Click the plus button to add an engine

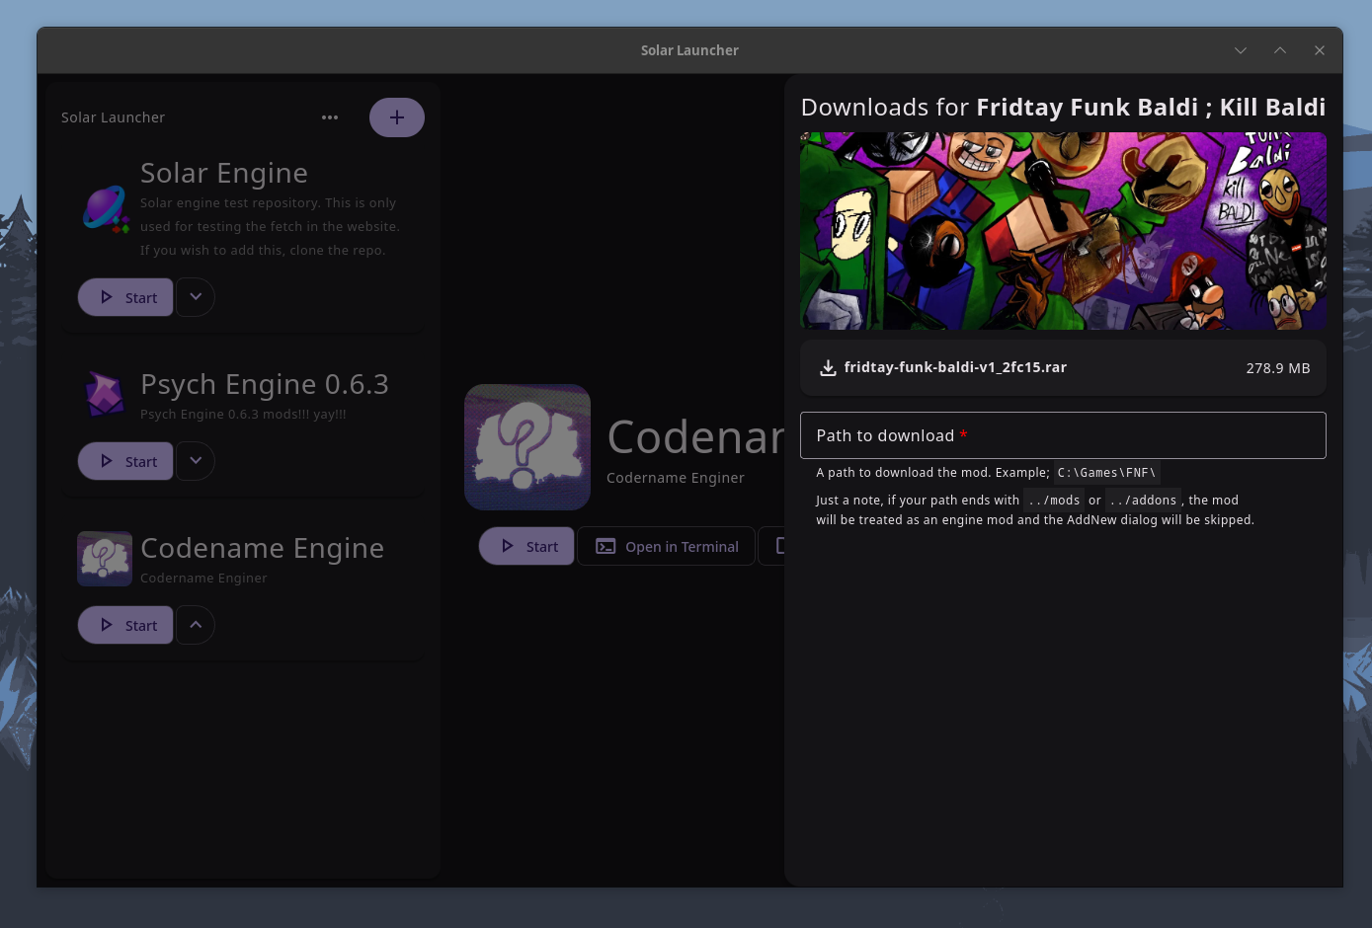pos(397,117)
